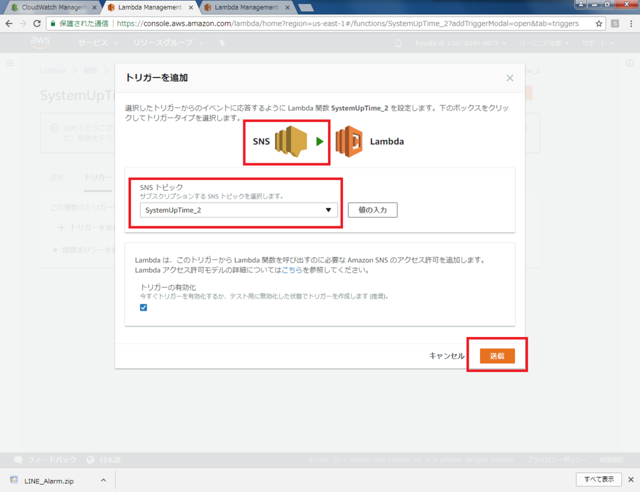Click the address bar URL
The height and width of the screenshot is (492, 640).
point(347,24)
